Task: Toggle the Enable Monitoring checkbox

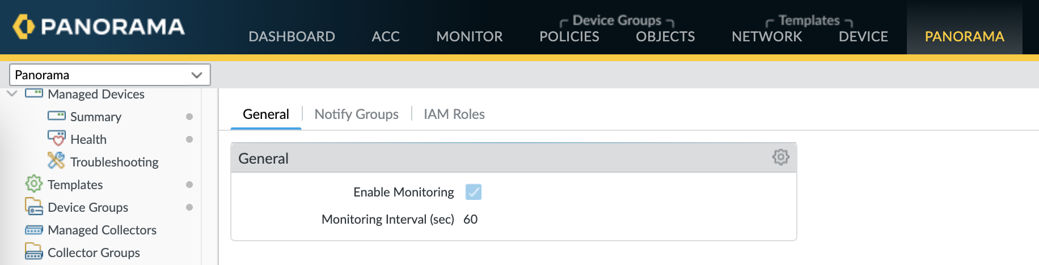Action: point(473,192)
